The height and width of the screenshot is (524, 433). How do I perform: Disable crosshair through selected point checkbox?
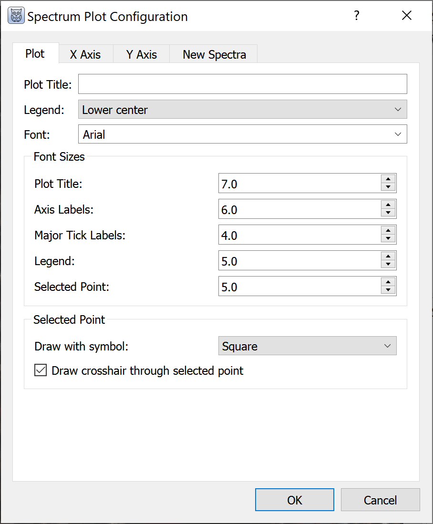(41, 370)
